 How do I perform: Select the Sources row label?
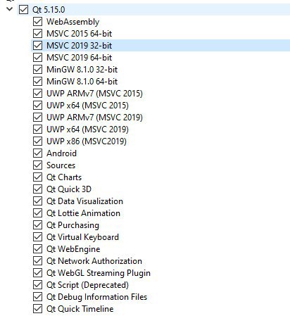[61, 165]
